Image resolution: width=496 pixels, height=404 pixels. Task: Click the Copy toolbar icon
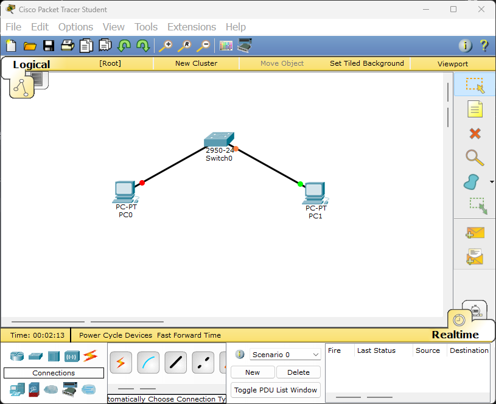pyautogui.click(x=86, y=46)
